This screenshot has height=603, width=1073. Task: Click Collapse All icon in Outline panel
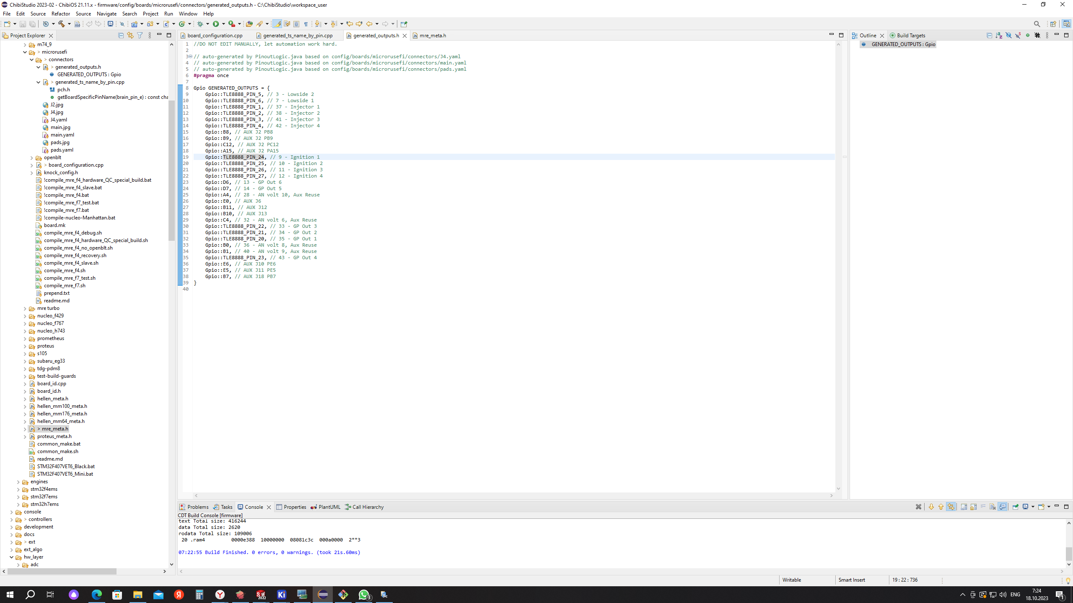coord(989,36)
